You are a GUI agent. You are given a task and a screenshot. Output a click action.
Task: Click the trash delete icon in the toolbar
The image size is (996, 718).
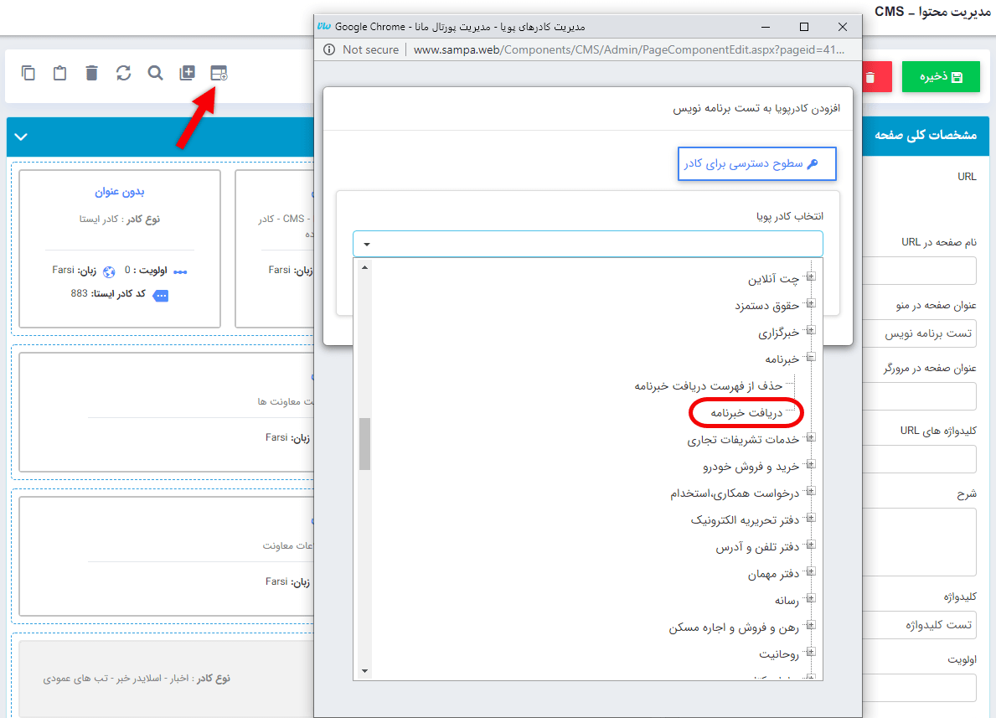pos(90,73)
